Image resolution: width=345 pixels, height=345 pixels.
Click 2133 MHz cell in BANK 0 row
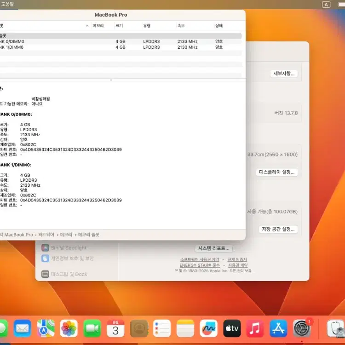pyautogui.click(x=188, y=41)
